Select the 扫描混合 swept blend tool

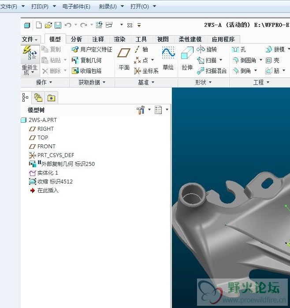[212, 71]
